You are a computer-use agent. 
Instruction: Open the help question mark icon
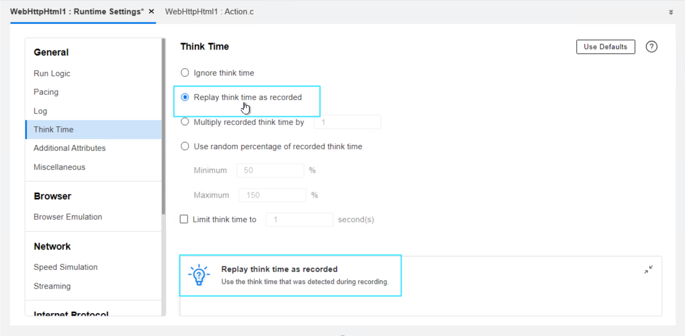pos(652,47)
